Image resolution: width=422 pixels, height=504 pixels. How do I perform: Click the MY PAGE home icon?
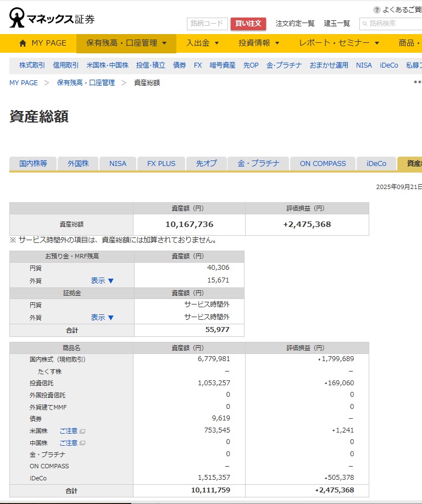23,43
